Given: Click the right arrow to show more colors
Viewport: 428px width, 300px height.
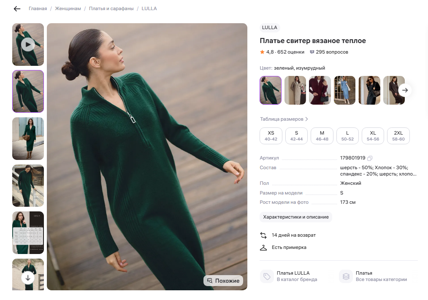Looking at the screenshot, I should click(405, 90).
